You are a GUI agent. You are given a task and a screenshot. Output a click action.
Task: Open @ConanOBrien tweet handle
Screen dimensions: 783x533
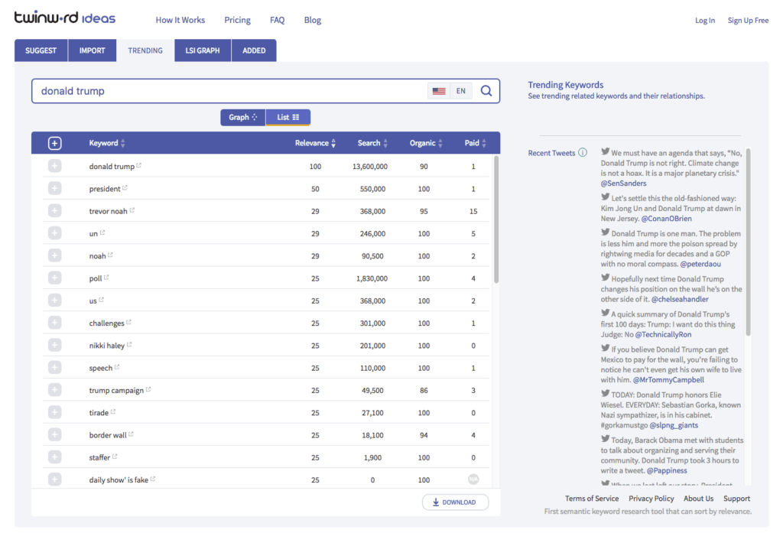tap(666, 218)
